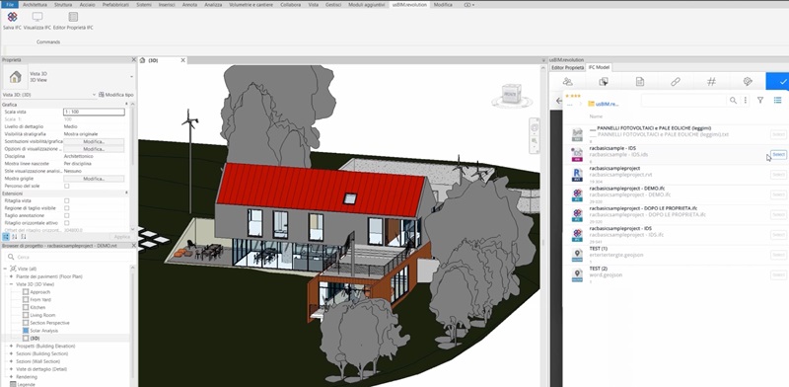Click the Cerca search field in project browser
The height and width of the screenshot is (387, 789).
70,257
